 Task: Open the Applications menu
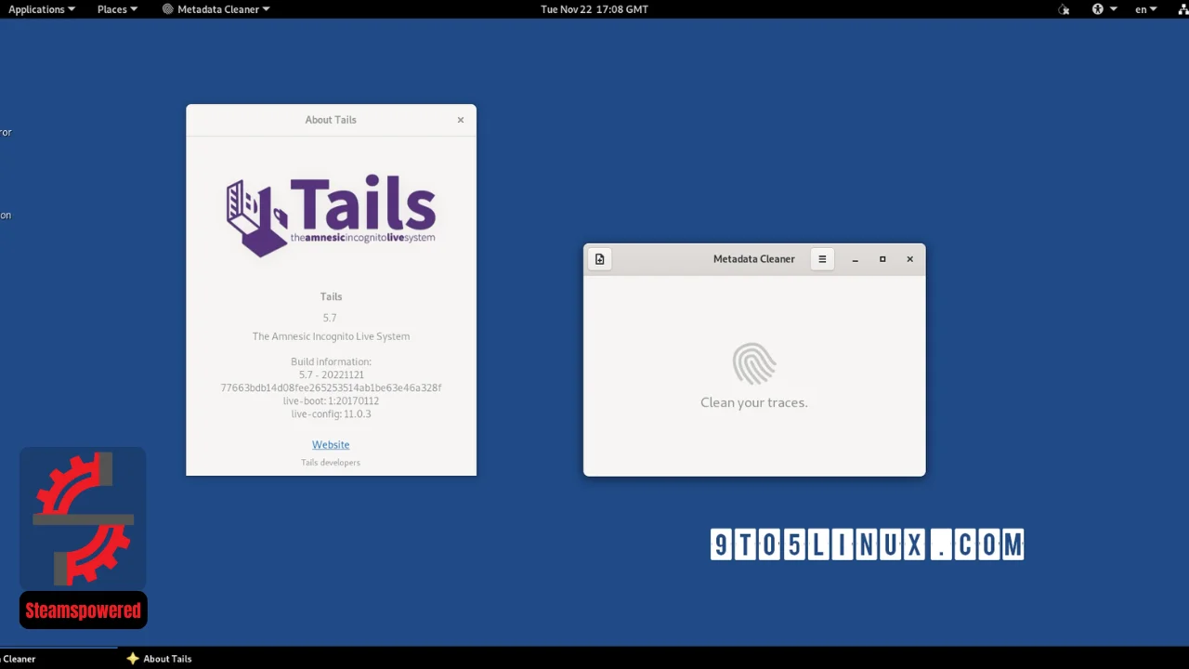pyautogui.click(x=42, y=9)
